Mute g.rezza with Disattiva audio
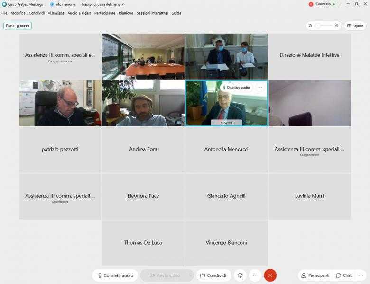The width and height of the screenshot is (370, 284). click(236, 88)
